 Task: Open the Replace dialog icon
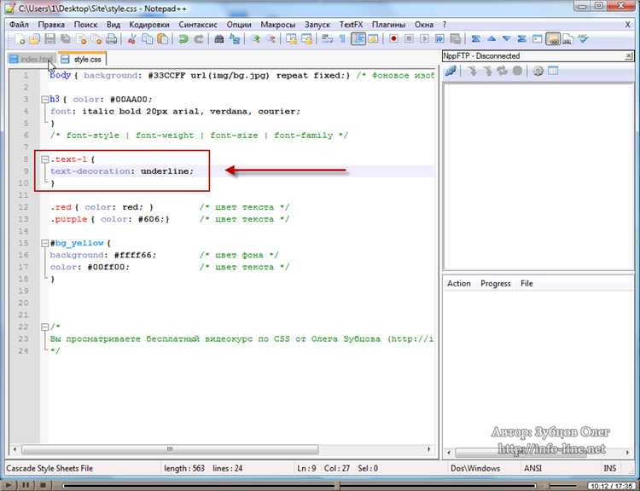tap(235, 39)
